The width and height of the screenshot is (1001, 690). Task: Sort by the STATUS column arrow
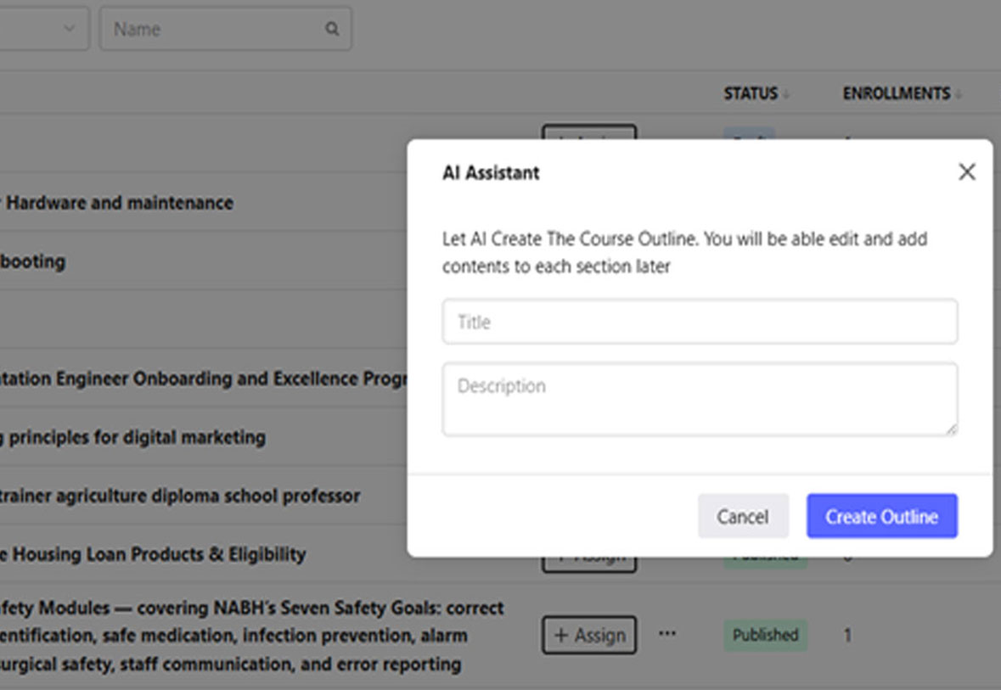(785, 95)
